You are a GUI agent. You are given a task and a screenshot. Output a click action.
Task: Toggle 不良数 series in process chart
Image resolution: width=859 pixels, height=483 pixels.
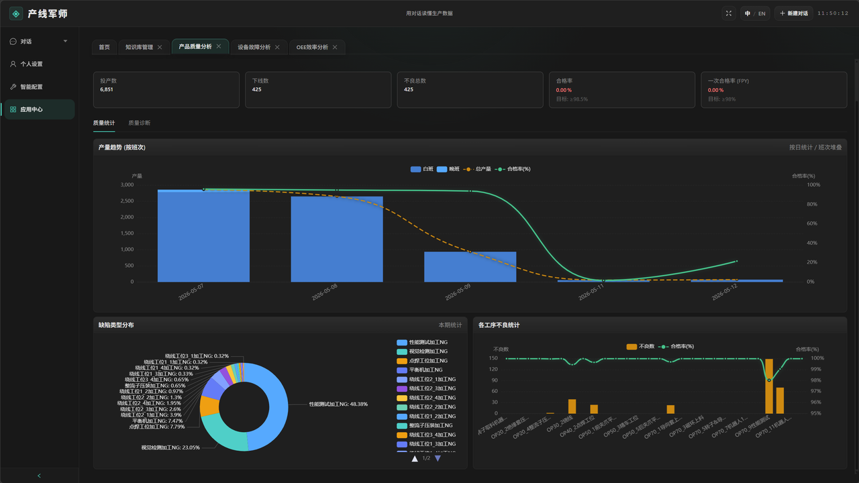pos(640,346)
